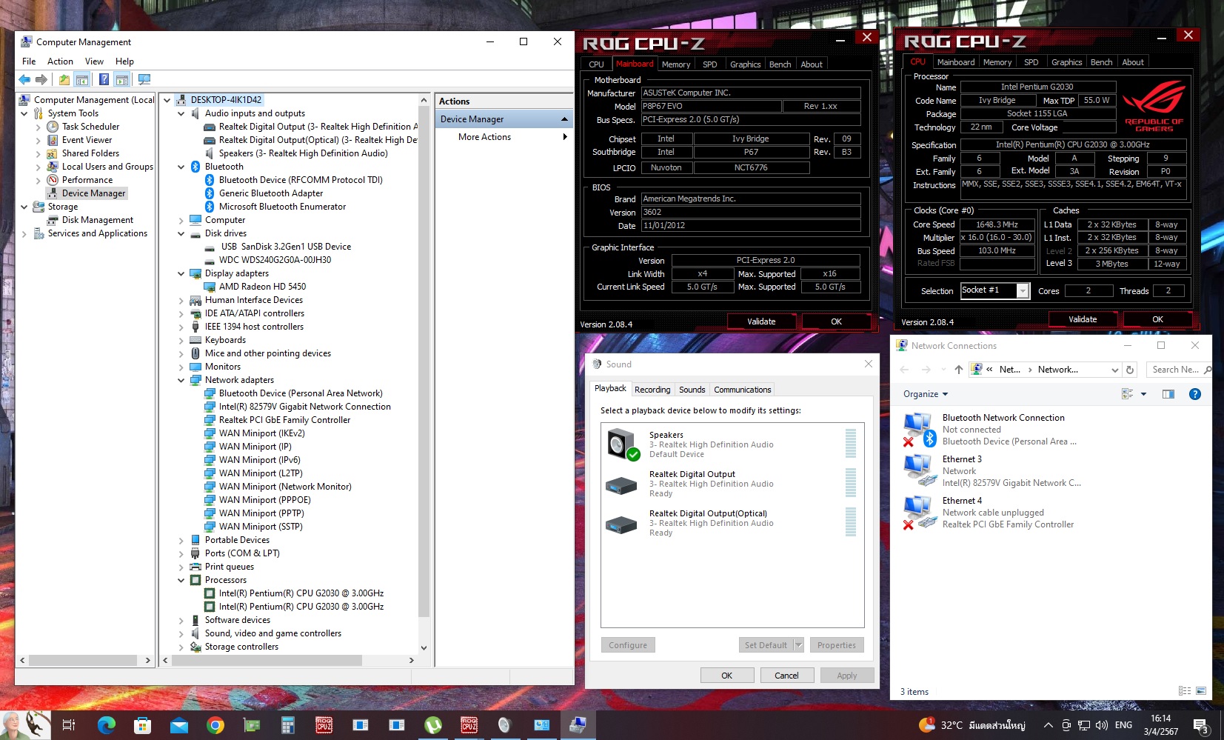The image size is (1224, 740).
Task: Click Validate in the left CPU-Z window
Action: pos(761,321)
